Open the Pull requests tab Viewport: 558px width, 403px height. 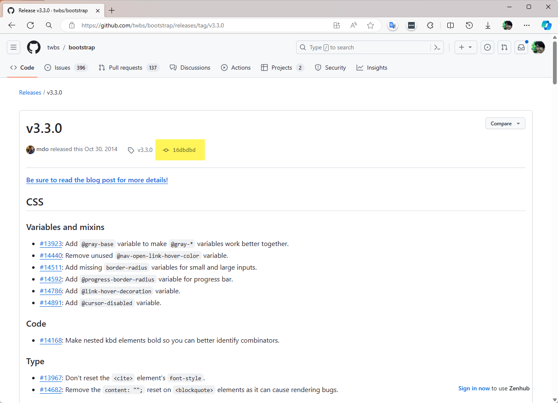(129, 68)
